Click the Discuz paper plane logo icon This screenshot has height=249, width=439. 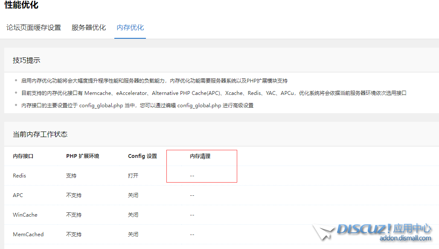pyautogui.click(x=323, y=232)
